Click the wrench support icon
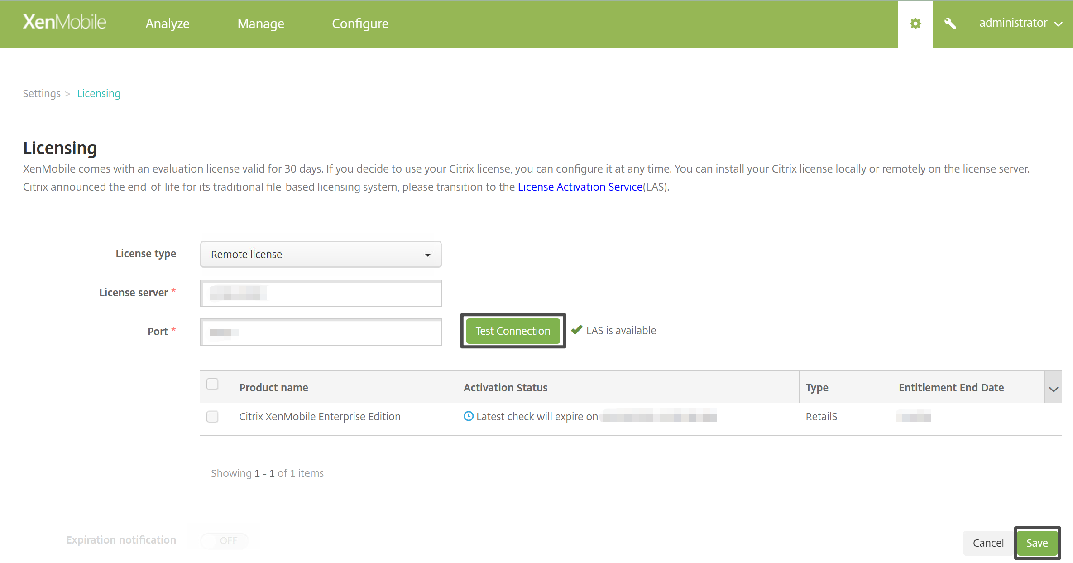1073x563 pixels. click(950, 24)
